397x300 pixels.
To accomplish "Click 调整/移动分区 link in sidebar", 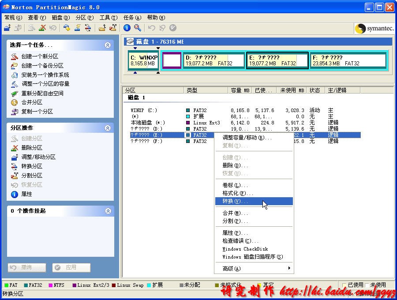I will click(38, 157).
